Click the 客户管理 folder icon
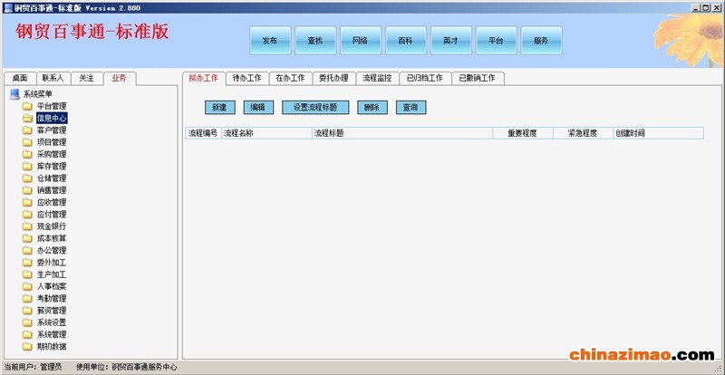Viewport: 725px width, 375px height. click(x=28, y=130)
